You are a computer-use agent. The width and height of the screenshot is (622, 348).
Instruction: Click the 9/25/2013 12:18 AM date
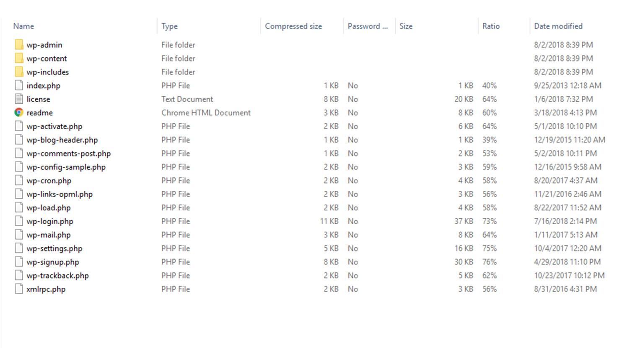(x=568, y=85)
